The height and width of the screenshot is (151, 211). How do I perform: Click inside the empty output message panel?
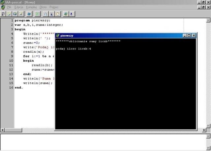click(x=103, y=142)
